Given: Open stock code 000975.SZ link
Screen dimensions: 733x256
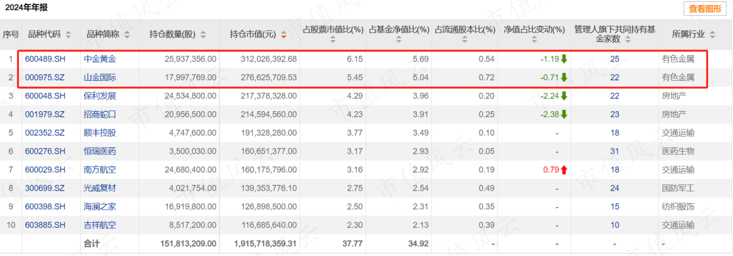Looking at the screenshot, I should [x=45, y=77].
